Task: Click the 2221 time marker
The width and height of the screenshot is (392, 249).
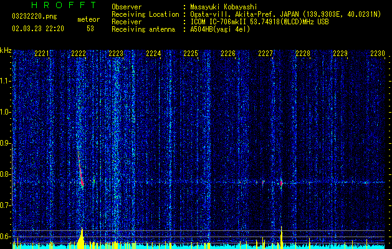Action: (42, 54)
